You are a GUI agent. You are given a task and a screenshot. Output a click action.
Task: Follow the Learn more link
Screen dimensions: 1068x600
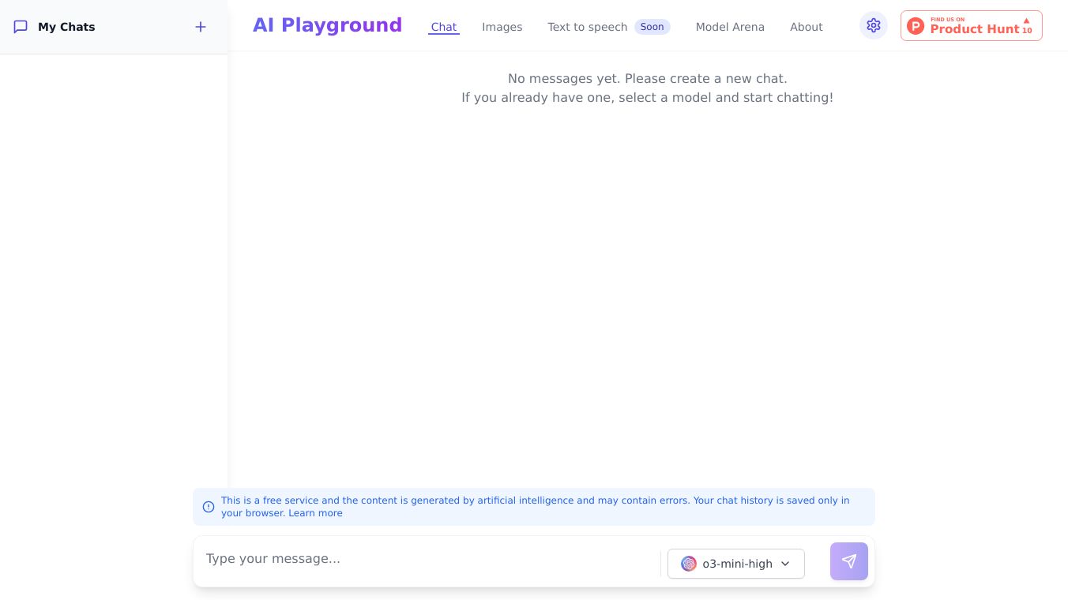pyautogui.click(x=315, y=513)
